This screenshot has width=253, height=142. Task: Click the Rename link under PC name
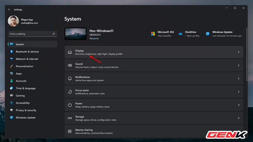tap(94, 39)
